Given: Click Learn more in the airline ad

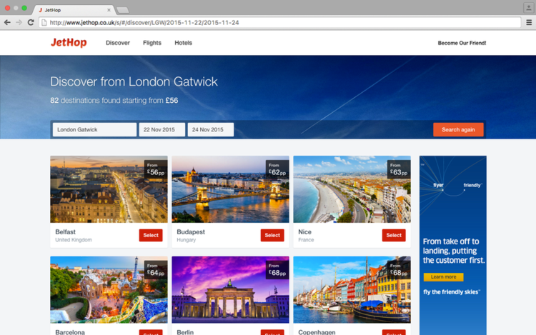Looking at the screenshot, I should [443, 277].
